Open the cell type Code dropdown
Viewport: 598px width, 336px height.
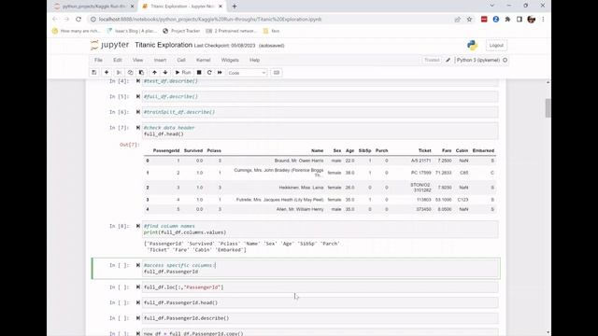click(x=247, y=73)
